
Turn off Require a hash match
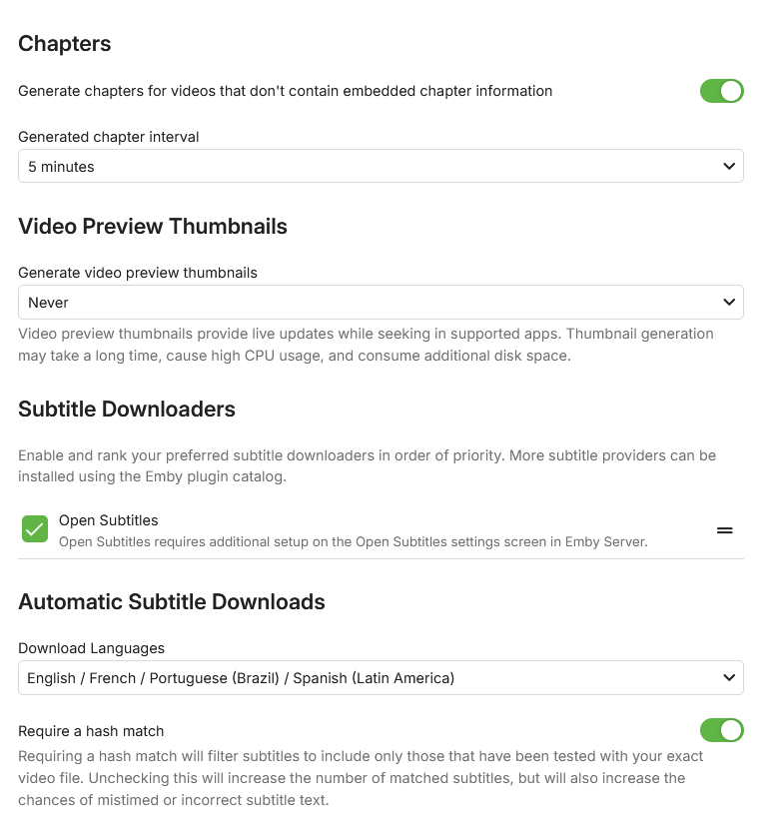(x=721, y=731)
